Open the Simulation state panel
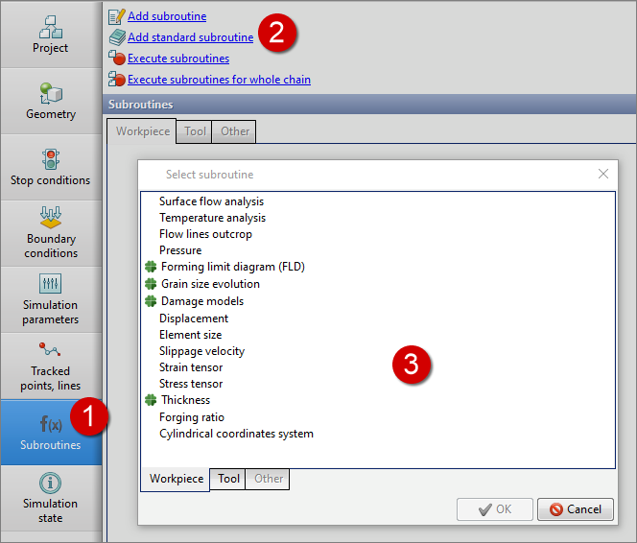The height and width of the screenshot is (543, 637). pyautogui.click(x=50, y=498)
